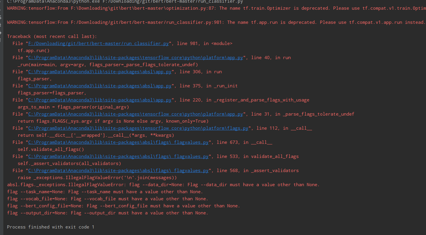
Task: Open _flagvalues.py at line 533
Action: point(118,156)
